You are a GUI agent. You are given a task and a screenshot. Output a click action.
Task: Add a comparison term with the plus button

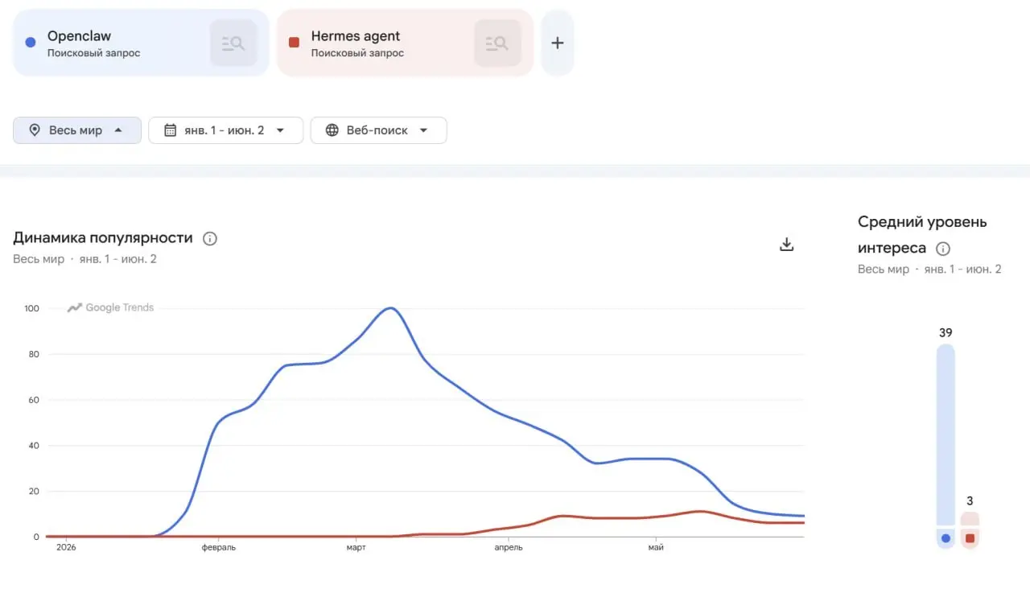click(x=558, y=43)
